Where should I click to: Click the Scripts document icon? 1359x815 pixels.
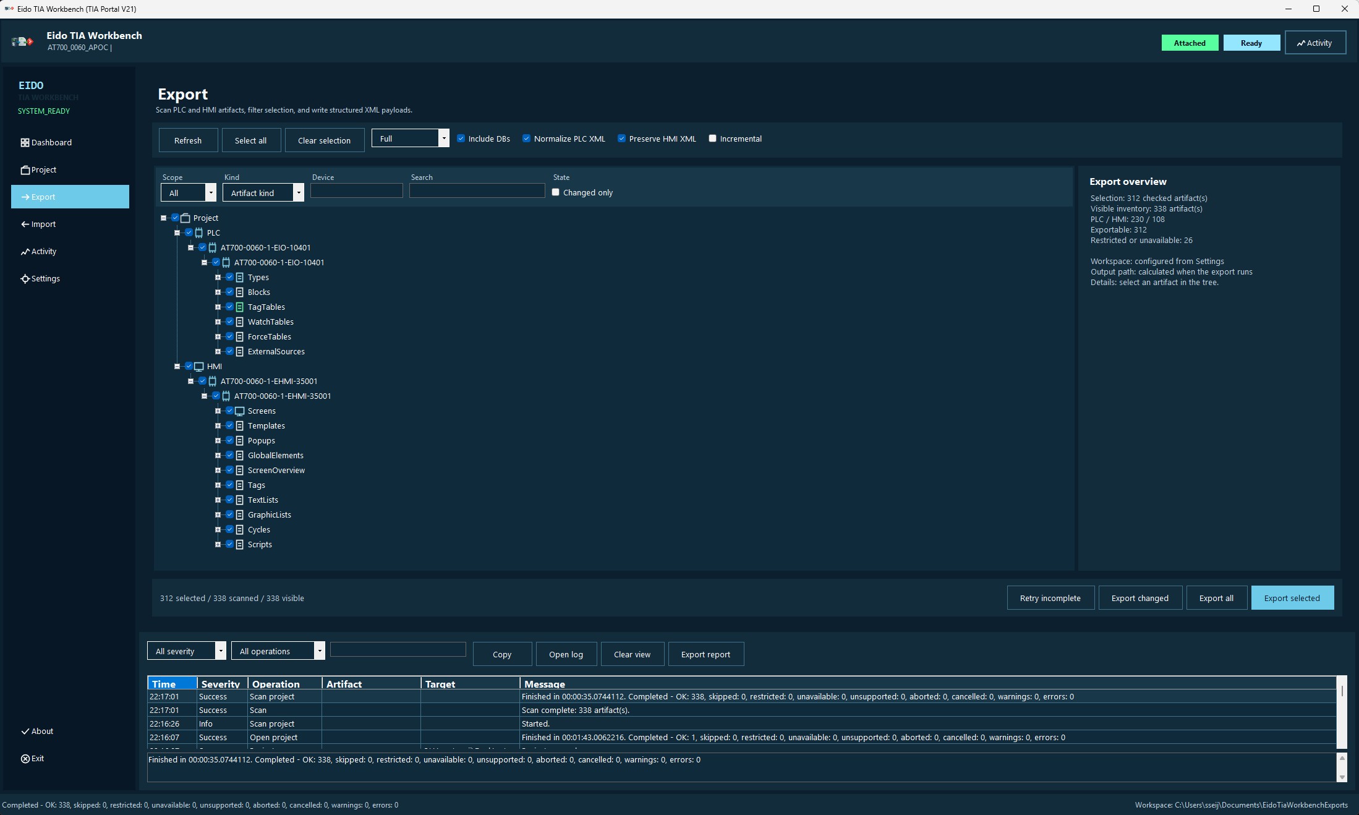[239, 545]
